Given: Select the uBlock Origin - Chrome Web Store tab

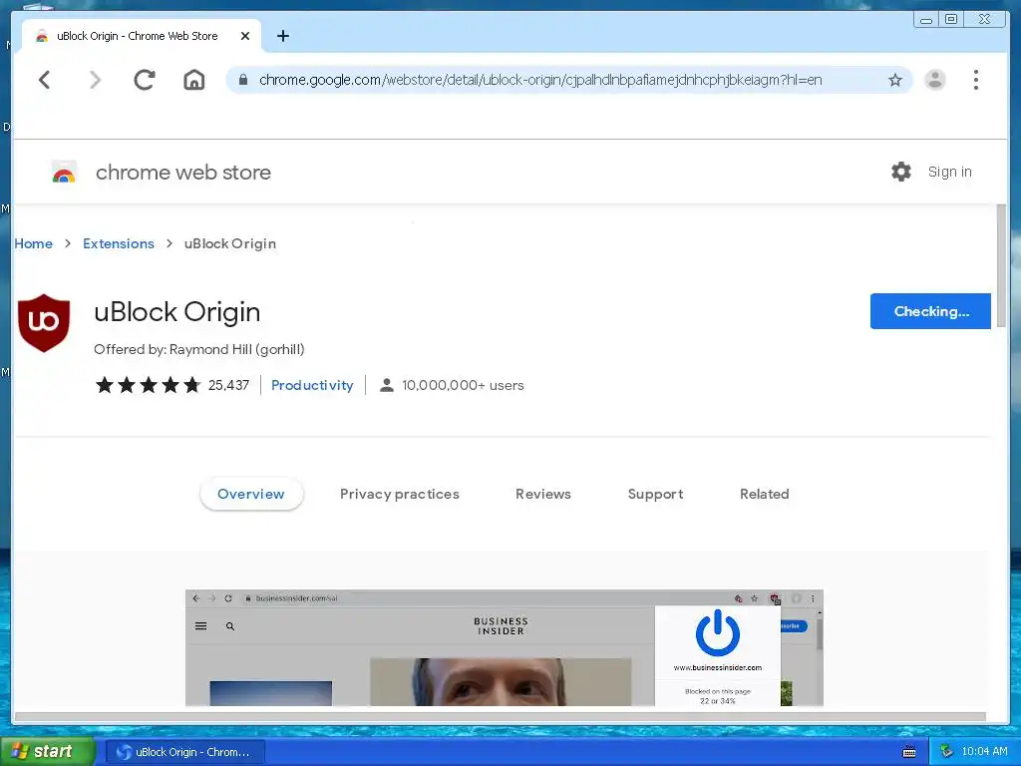Looking at the screenshot, I should coord(142,36).
